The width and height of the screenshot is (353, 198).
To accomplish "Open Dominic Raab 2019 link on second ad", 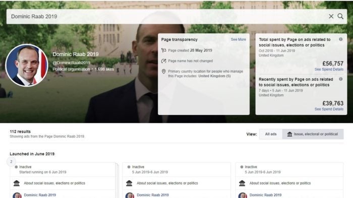I will 153,195.
